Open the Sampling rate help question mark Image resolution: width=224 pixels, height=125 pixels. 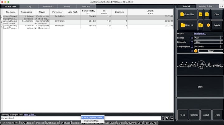click(192, 47)
